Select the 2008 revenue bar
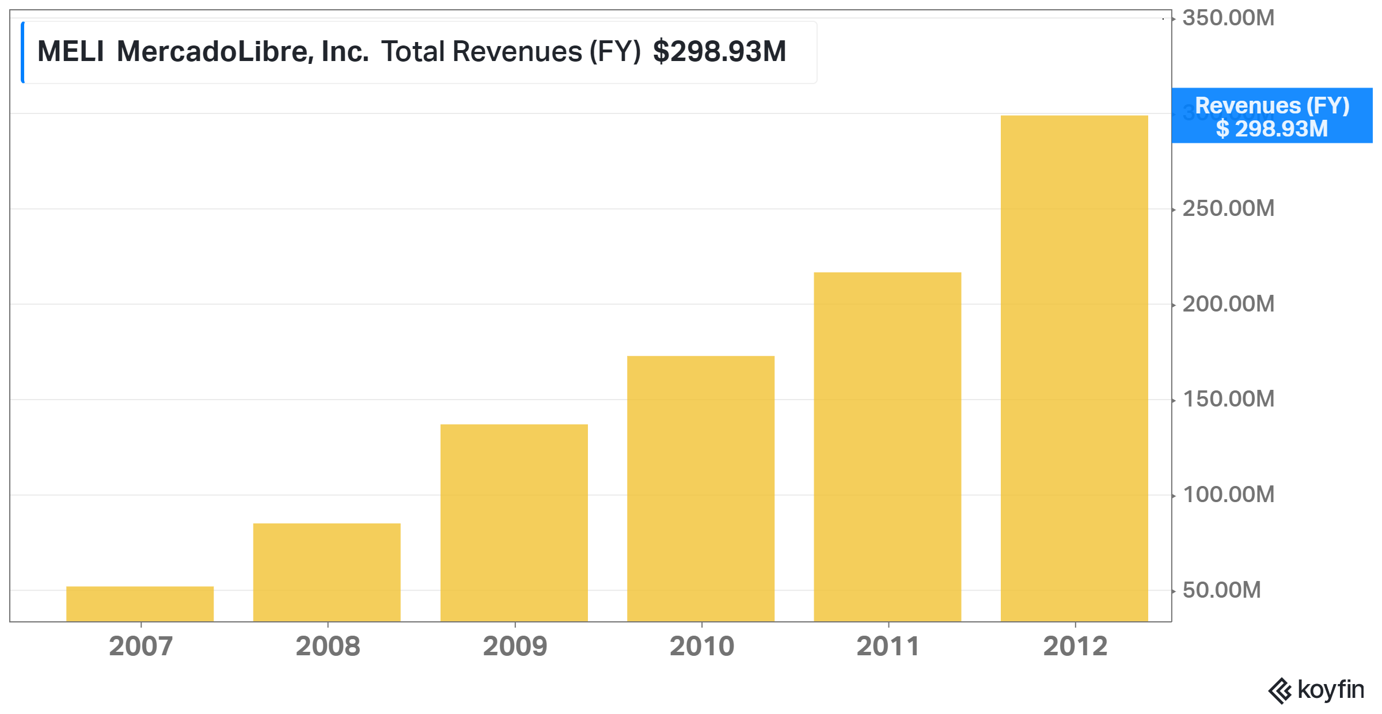Image resolution: width=1382 pixels, height=714 pixels. (x=327, y=572)
